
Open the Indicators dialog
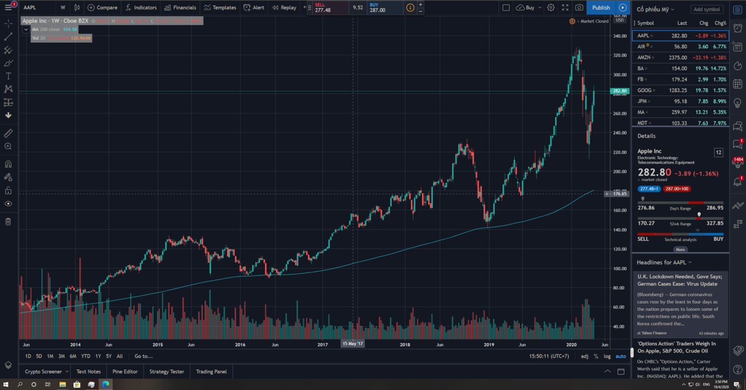[x=141, y=8]
